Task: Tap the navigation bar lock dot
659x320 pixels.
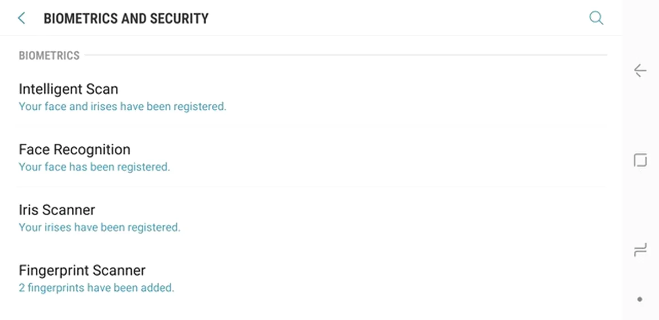Action: pos(640,299)
